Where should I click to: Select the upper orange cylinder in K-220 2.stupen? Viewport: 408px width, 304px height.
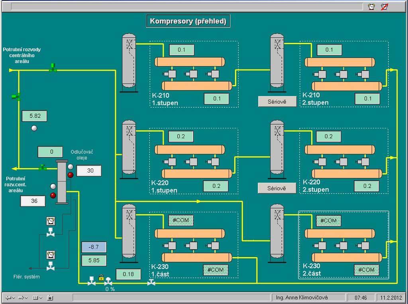point(340,150)
